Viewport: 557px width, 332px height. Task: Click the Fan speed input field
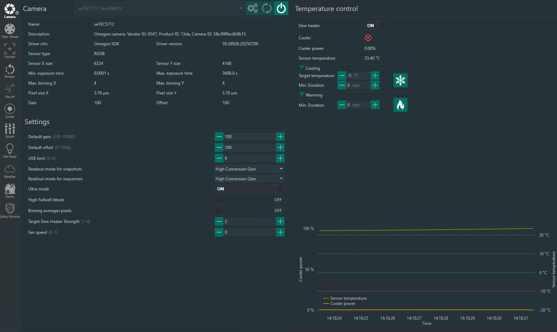(250, 232)
